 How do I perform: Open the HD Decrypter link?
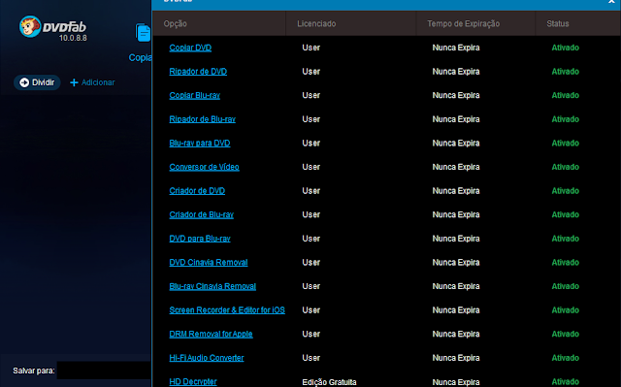[x=193, y=382]
